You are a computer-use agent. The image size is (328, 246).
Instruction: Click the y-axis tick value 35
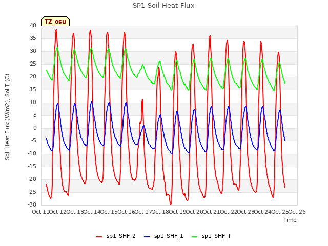33,38
